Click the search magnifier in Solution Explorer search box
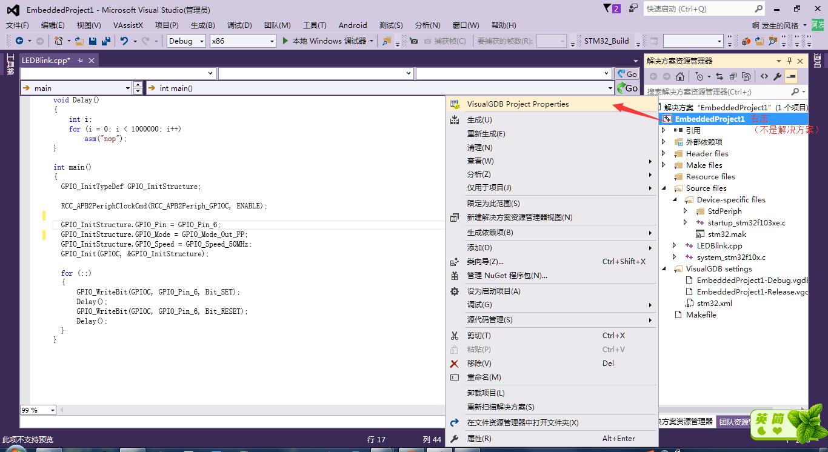The image size is (828, 452). [795, 91]
